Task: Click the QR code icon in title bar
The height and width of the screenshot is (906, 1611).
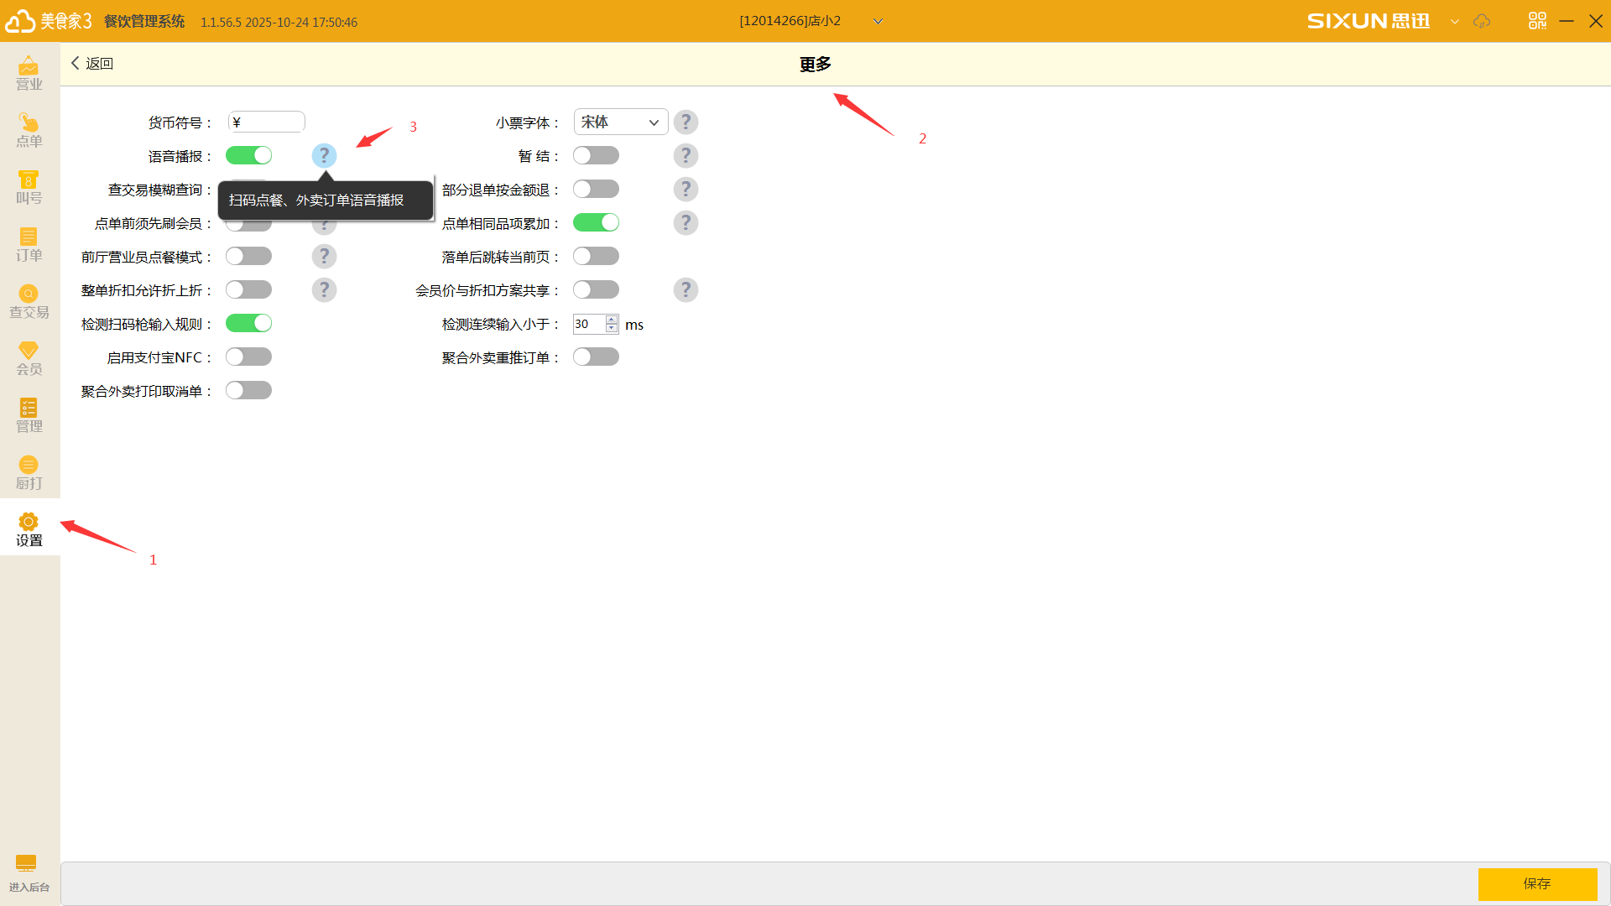Action: coord(1537,21)
